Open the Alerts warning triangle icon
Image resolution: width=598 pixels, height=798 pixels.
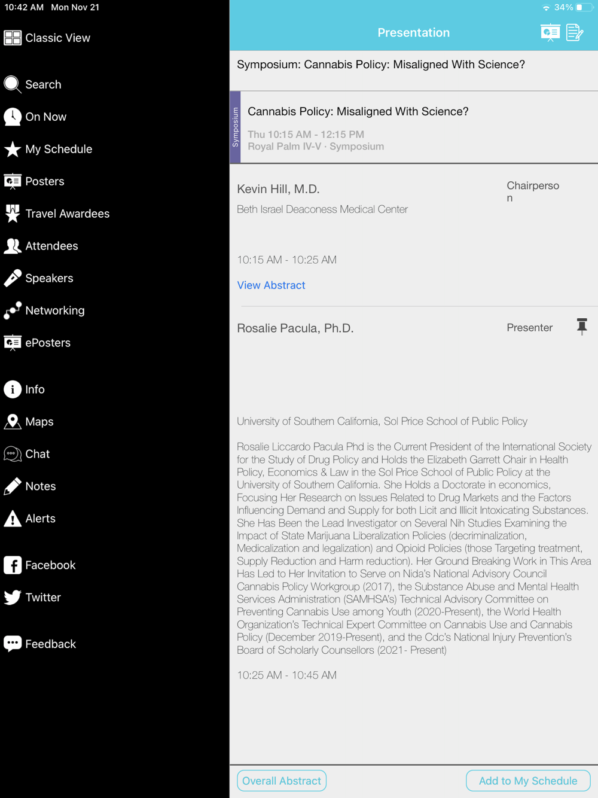(x=13, y=519)
